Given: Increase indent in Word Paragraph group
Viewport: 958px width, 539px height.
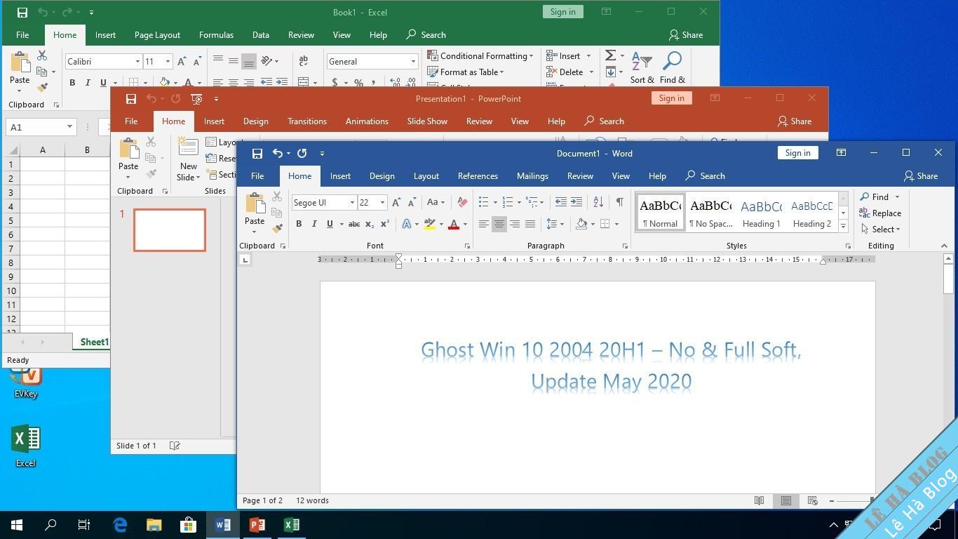Looking at the screenshot, I should (x=576, y=202).
